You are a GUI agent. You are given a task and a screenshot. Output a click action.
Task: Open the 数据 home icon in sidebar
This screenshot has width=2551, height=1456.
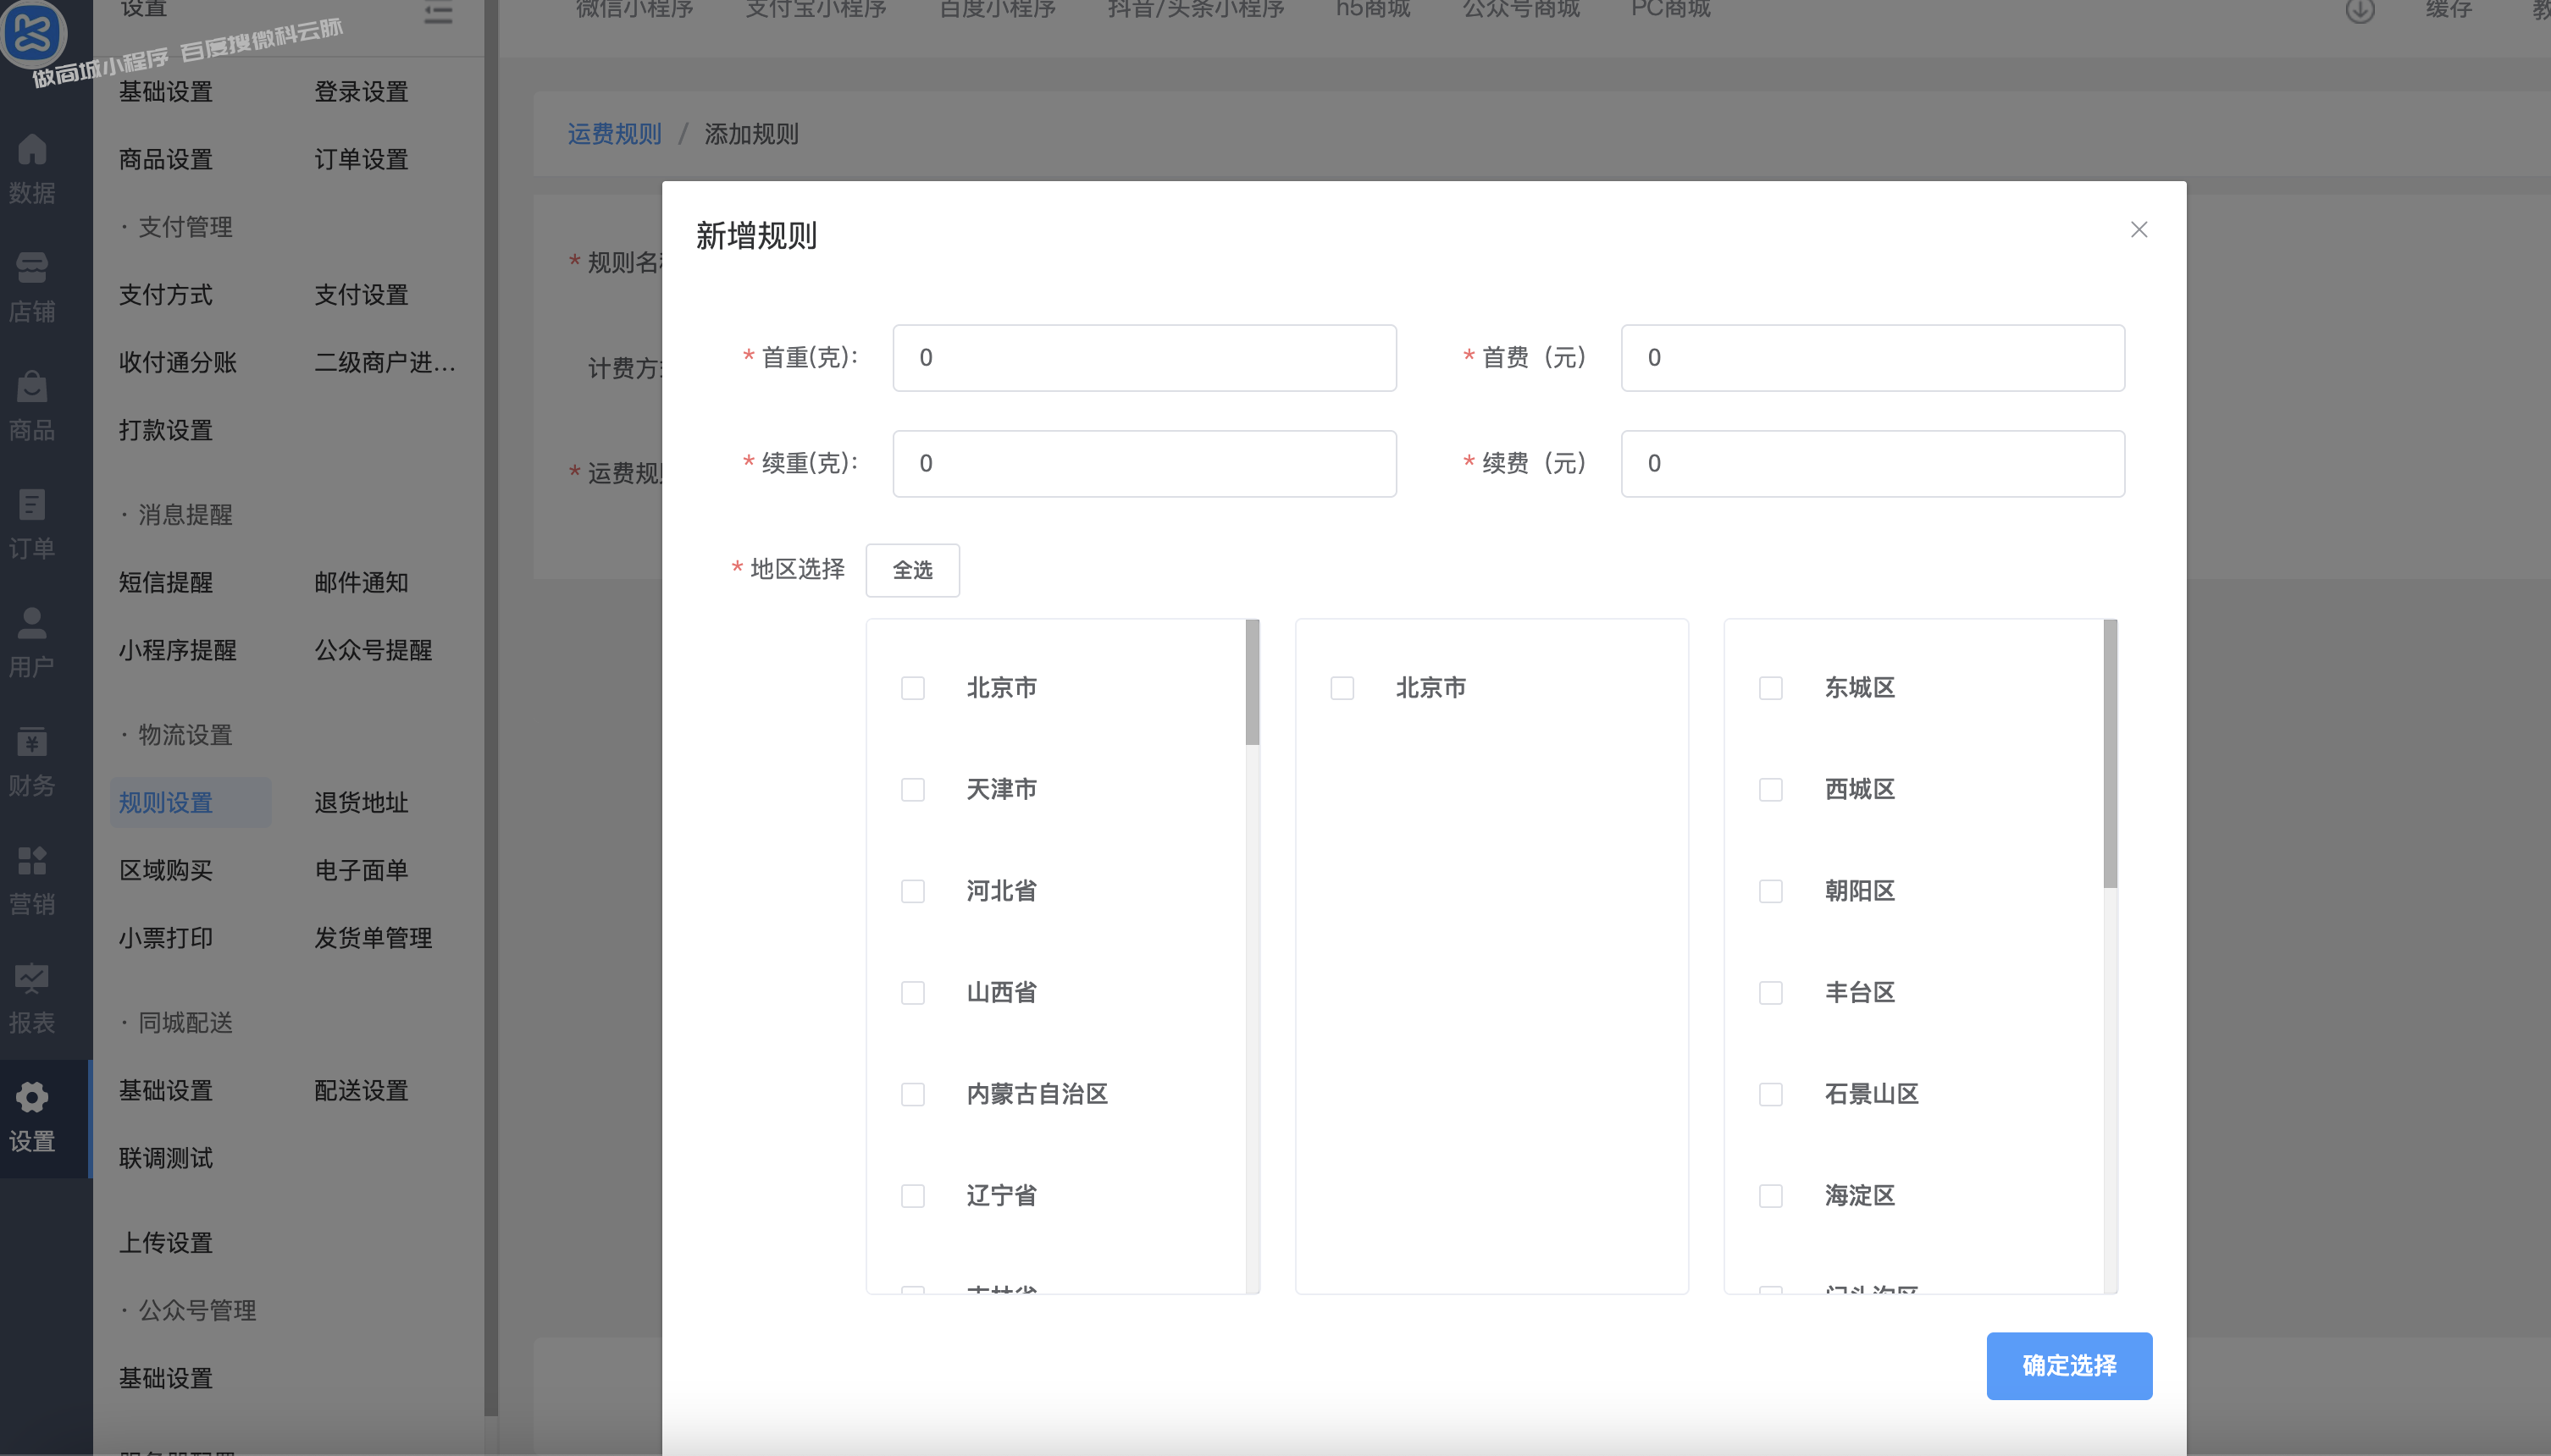(x=32, y=149)
